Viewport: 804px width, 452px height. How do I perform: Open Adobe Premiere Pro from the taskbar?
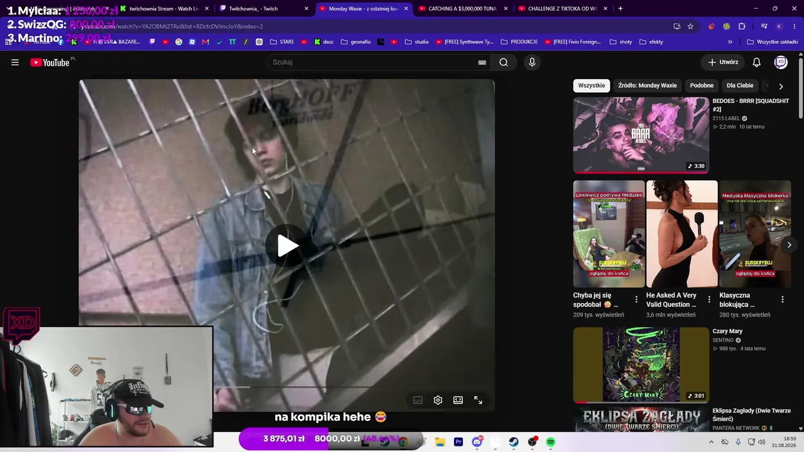(459, 442)
